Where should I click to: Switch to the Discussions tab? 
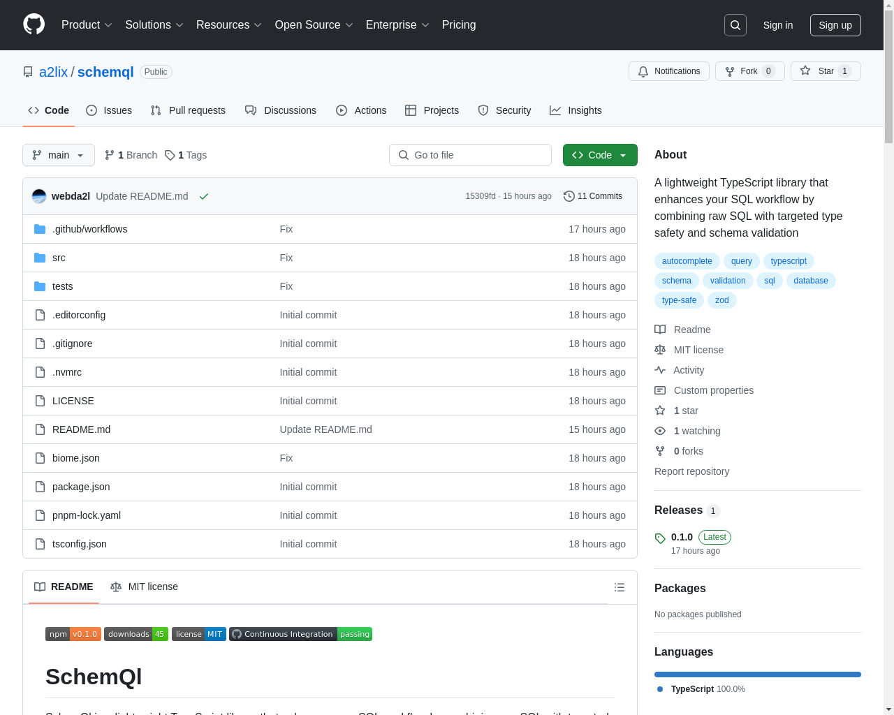(281, 110)
